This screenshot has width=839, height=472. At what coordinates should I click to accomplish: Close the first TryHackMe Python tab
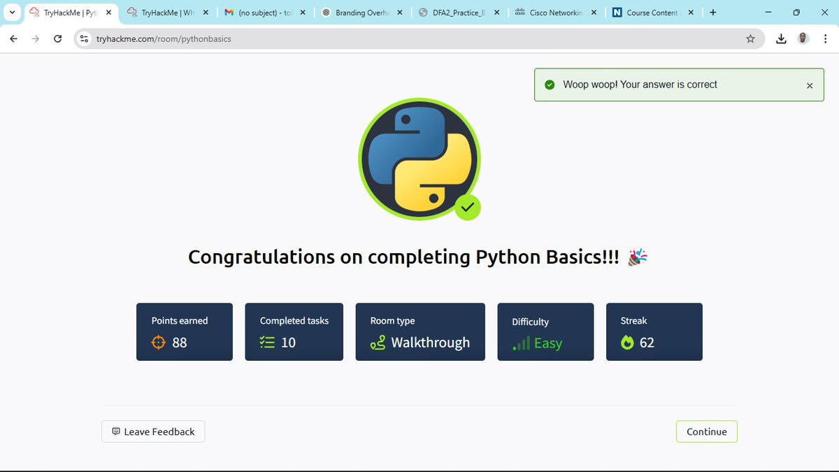[108, 13]
